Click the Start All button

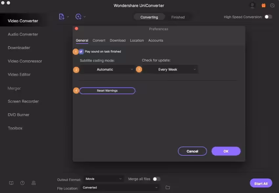261,184
